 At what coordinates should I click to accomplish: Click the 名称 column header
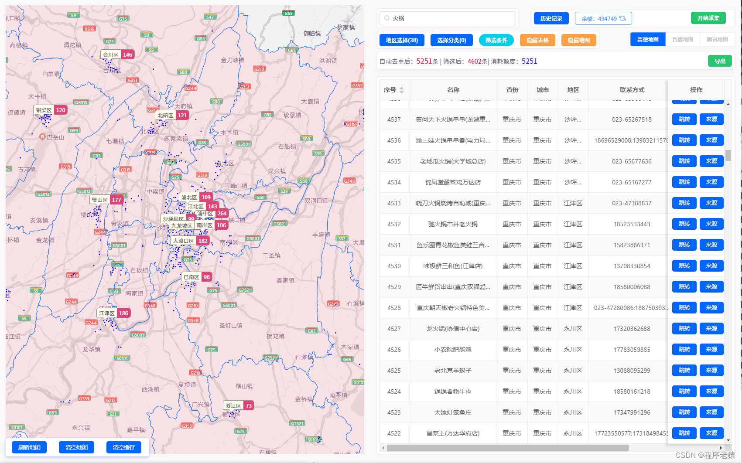453,90
